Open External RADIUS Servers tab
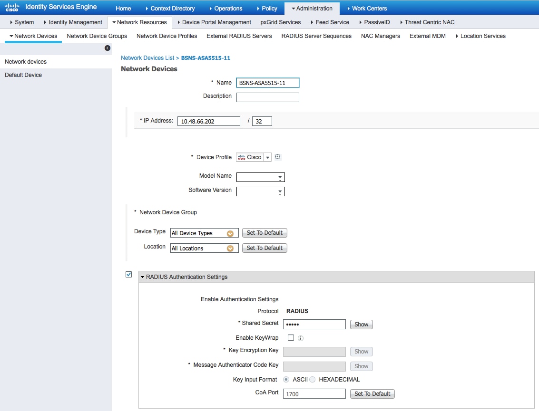The height and width of the screenshot is (411, 539). 239,36
